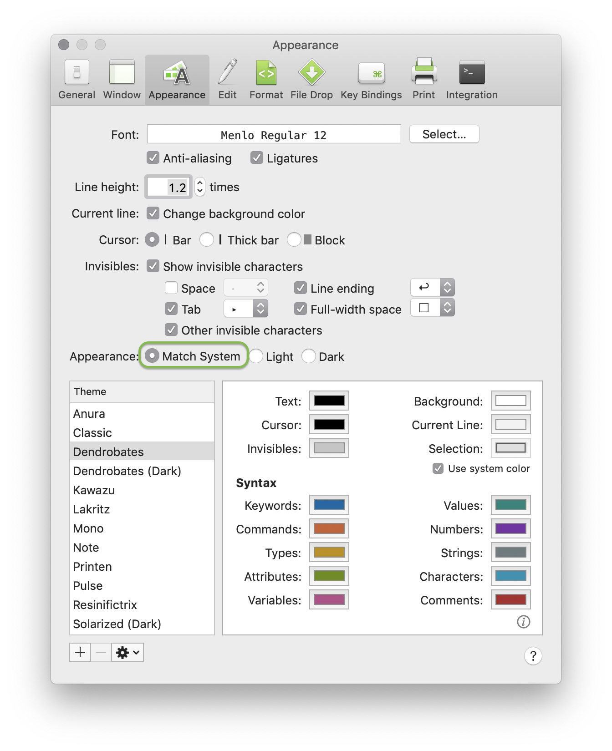
Task: Open the Print preferences pane
Action: tap(424, 80)
